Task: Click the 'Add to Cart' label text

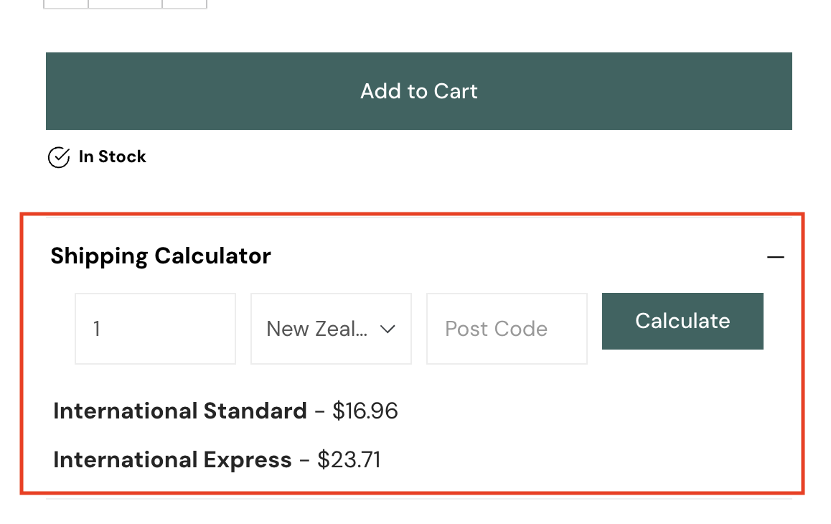Action: coord(418,91)
